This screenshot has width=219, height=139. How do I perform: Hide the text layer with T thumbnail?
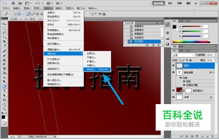pos(174,72)
